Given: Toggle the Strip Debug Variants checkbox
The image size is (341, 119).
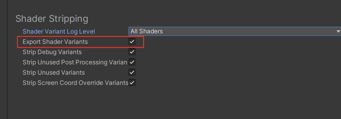Looking at the screenshot, I should 132,52.
